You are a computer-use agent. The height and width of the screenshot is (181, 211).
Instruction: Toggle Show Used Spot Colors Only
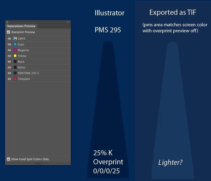click(x=8, y=159)
